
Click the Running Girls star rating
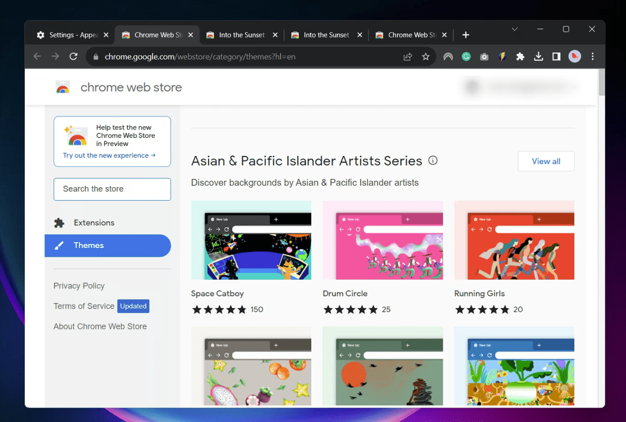pos(482,309)
